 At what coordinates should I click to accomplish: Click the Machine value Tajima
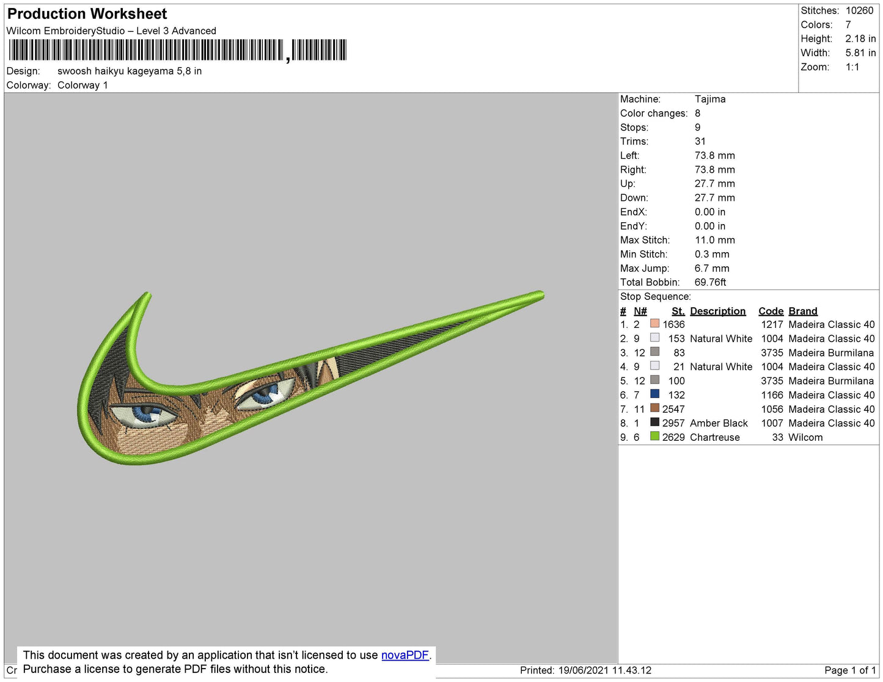tap(710, 99)
